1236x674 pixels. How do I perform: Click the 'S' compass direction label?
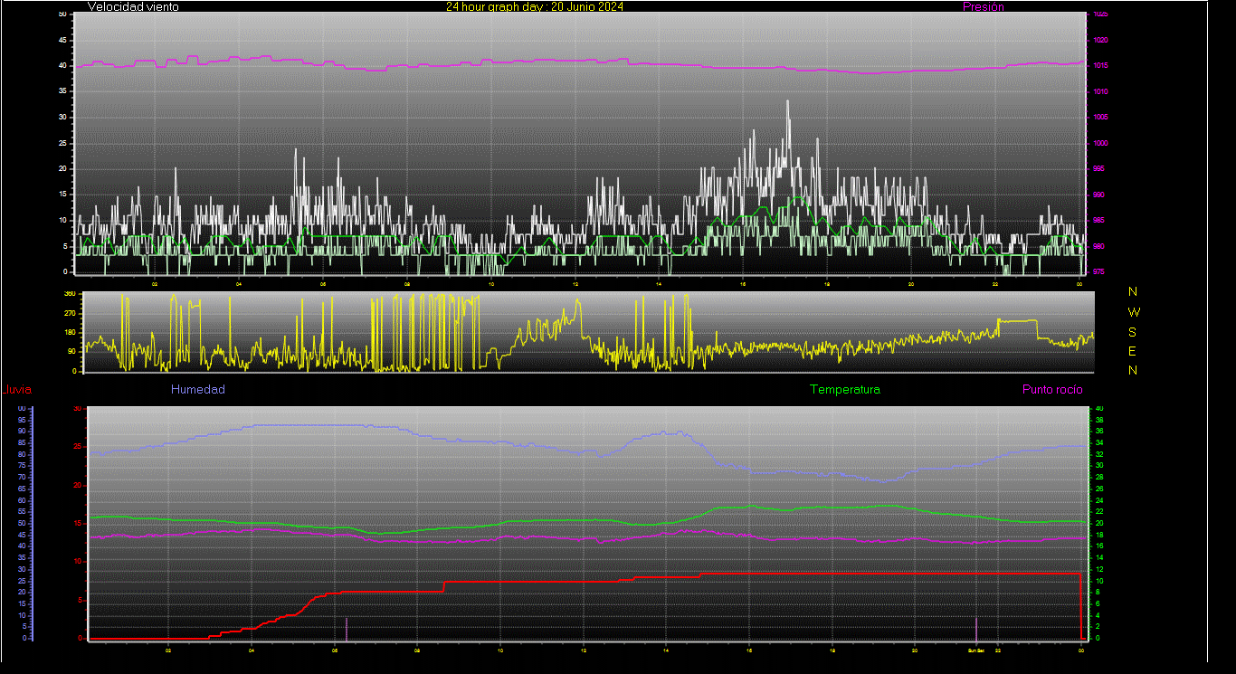tap(1133, 331)
